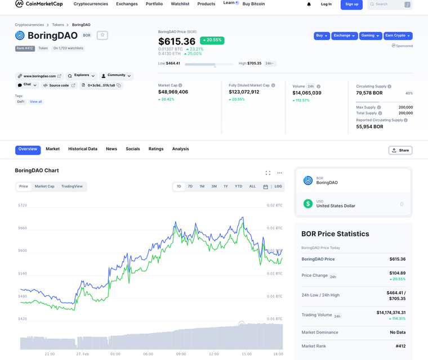Click the Overview tab
Screen dimensions: 428x360
pyautogui.click(x=28, y=150)
